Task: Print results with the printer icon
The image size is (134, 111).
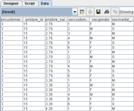Action: click(x=107, y=12)
